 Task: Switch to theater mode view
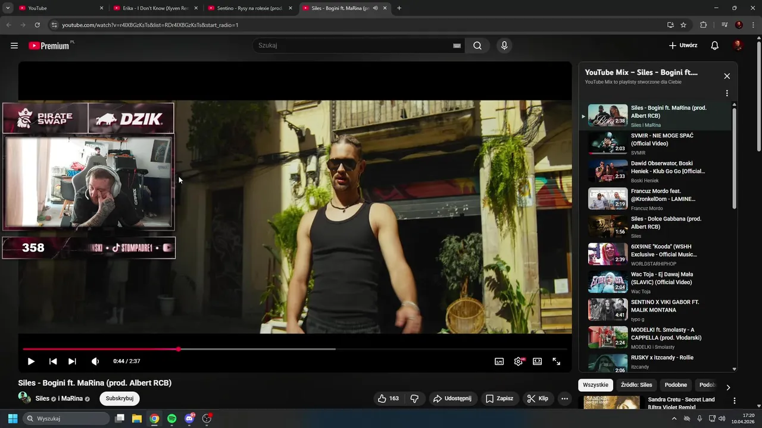click(538, 361)
